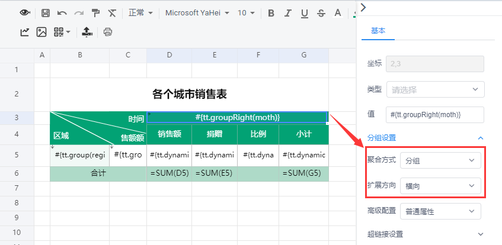Select the =SUM(D5) cell
502x245 pixels.
click(x=170, y=173)
